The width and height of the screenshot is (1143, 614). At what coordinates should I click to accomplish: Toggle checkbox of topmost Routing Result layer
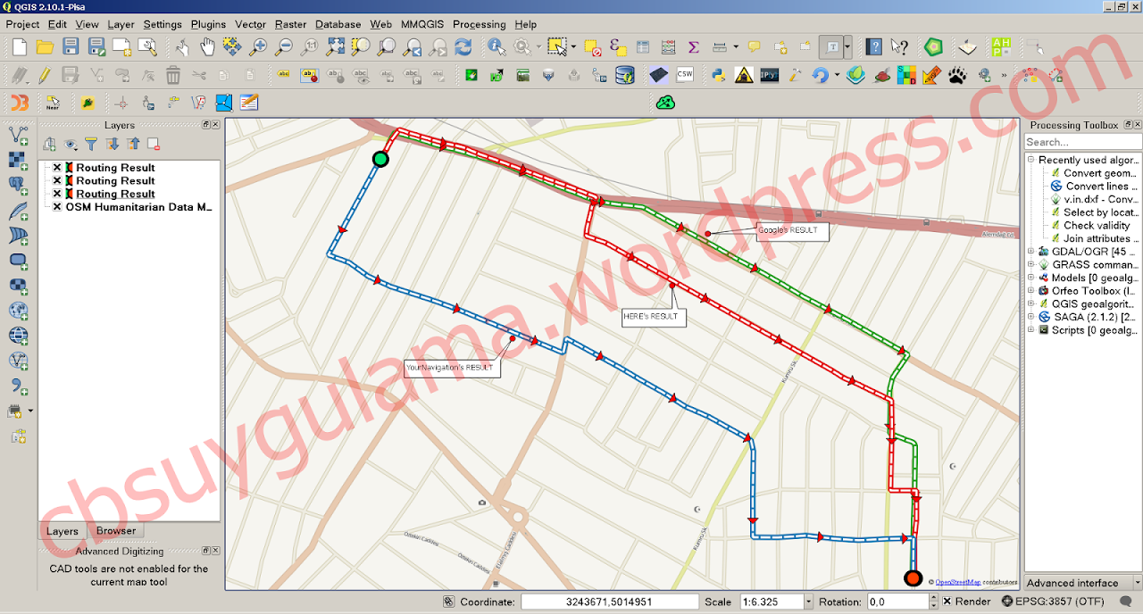pyautogui.click(x=57, y=168)
